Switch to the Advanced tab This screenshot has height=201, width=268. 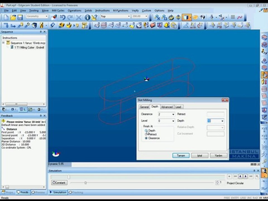(x=167, y=107)
